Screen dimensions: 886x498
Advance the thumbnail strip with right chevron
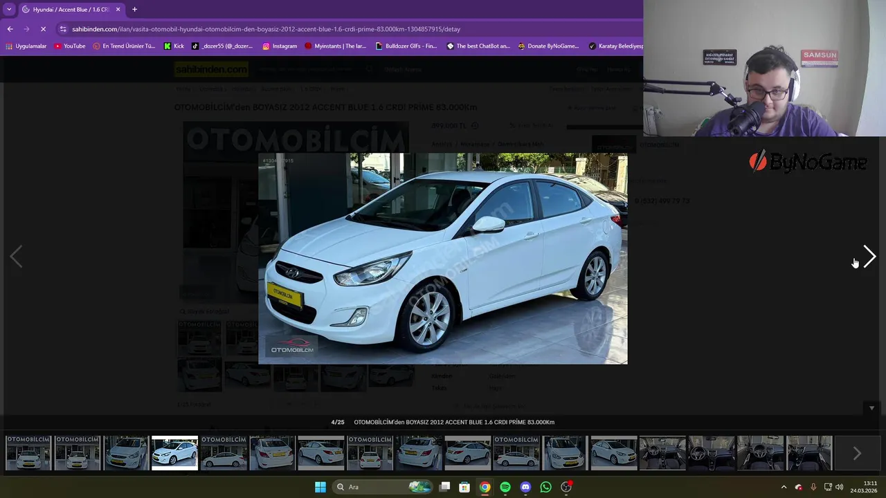857,453
